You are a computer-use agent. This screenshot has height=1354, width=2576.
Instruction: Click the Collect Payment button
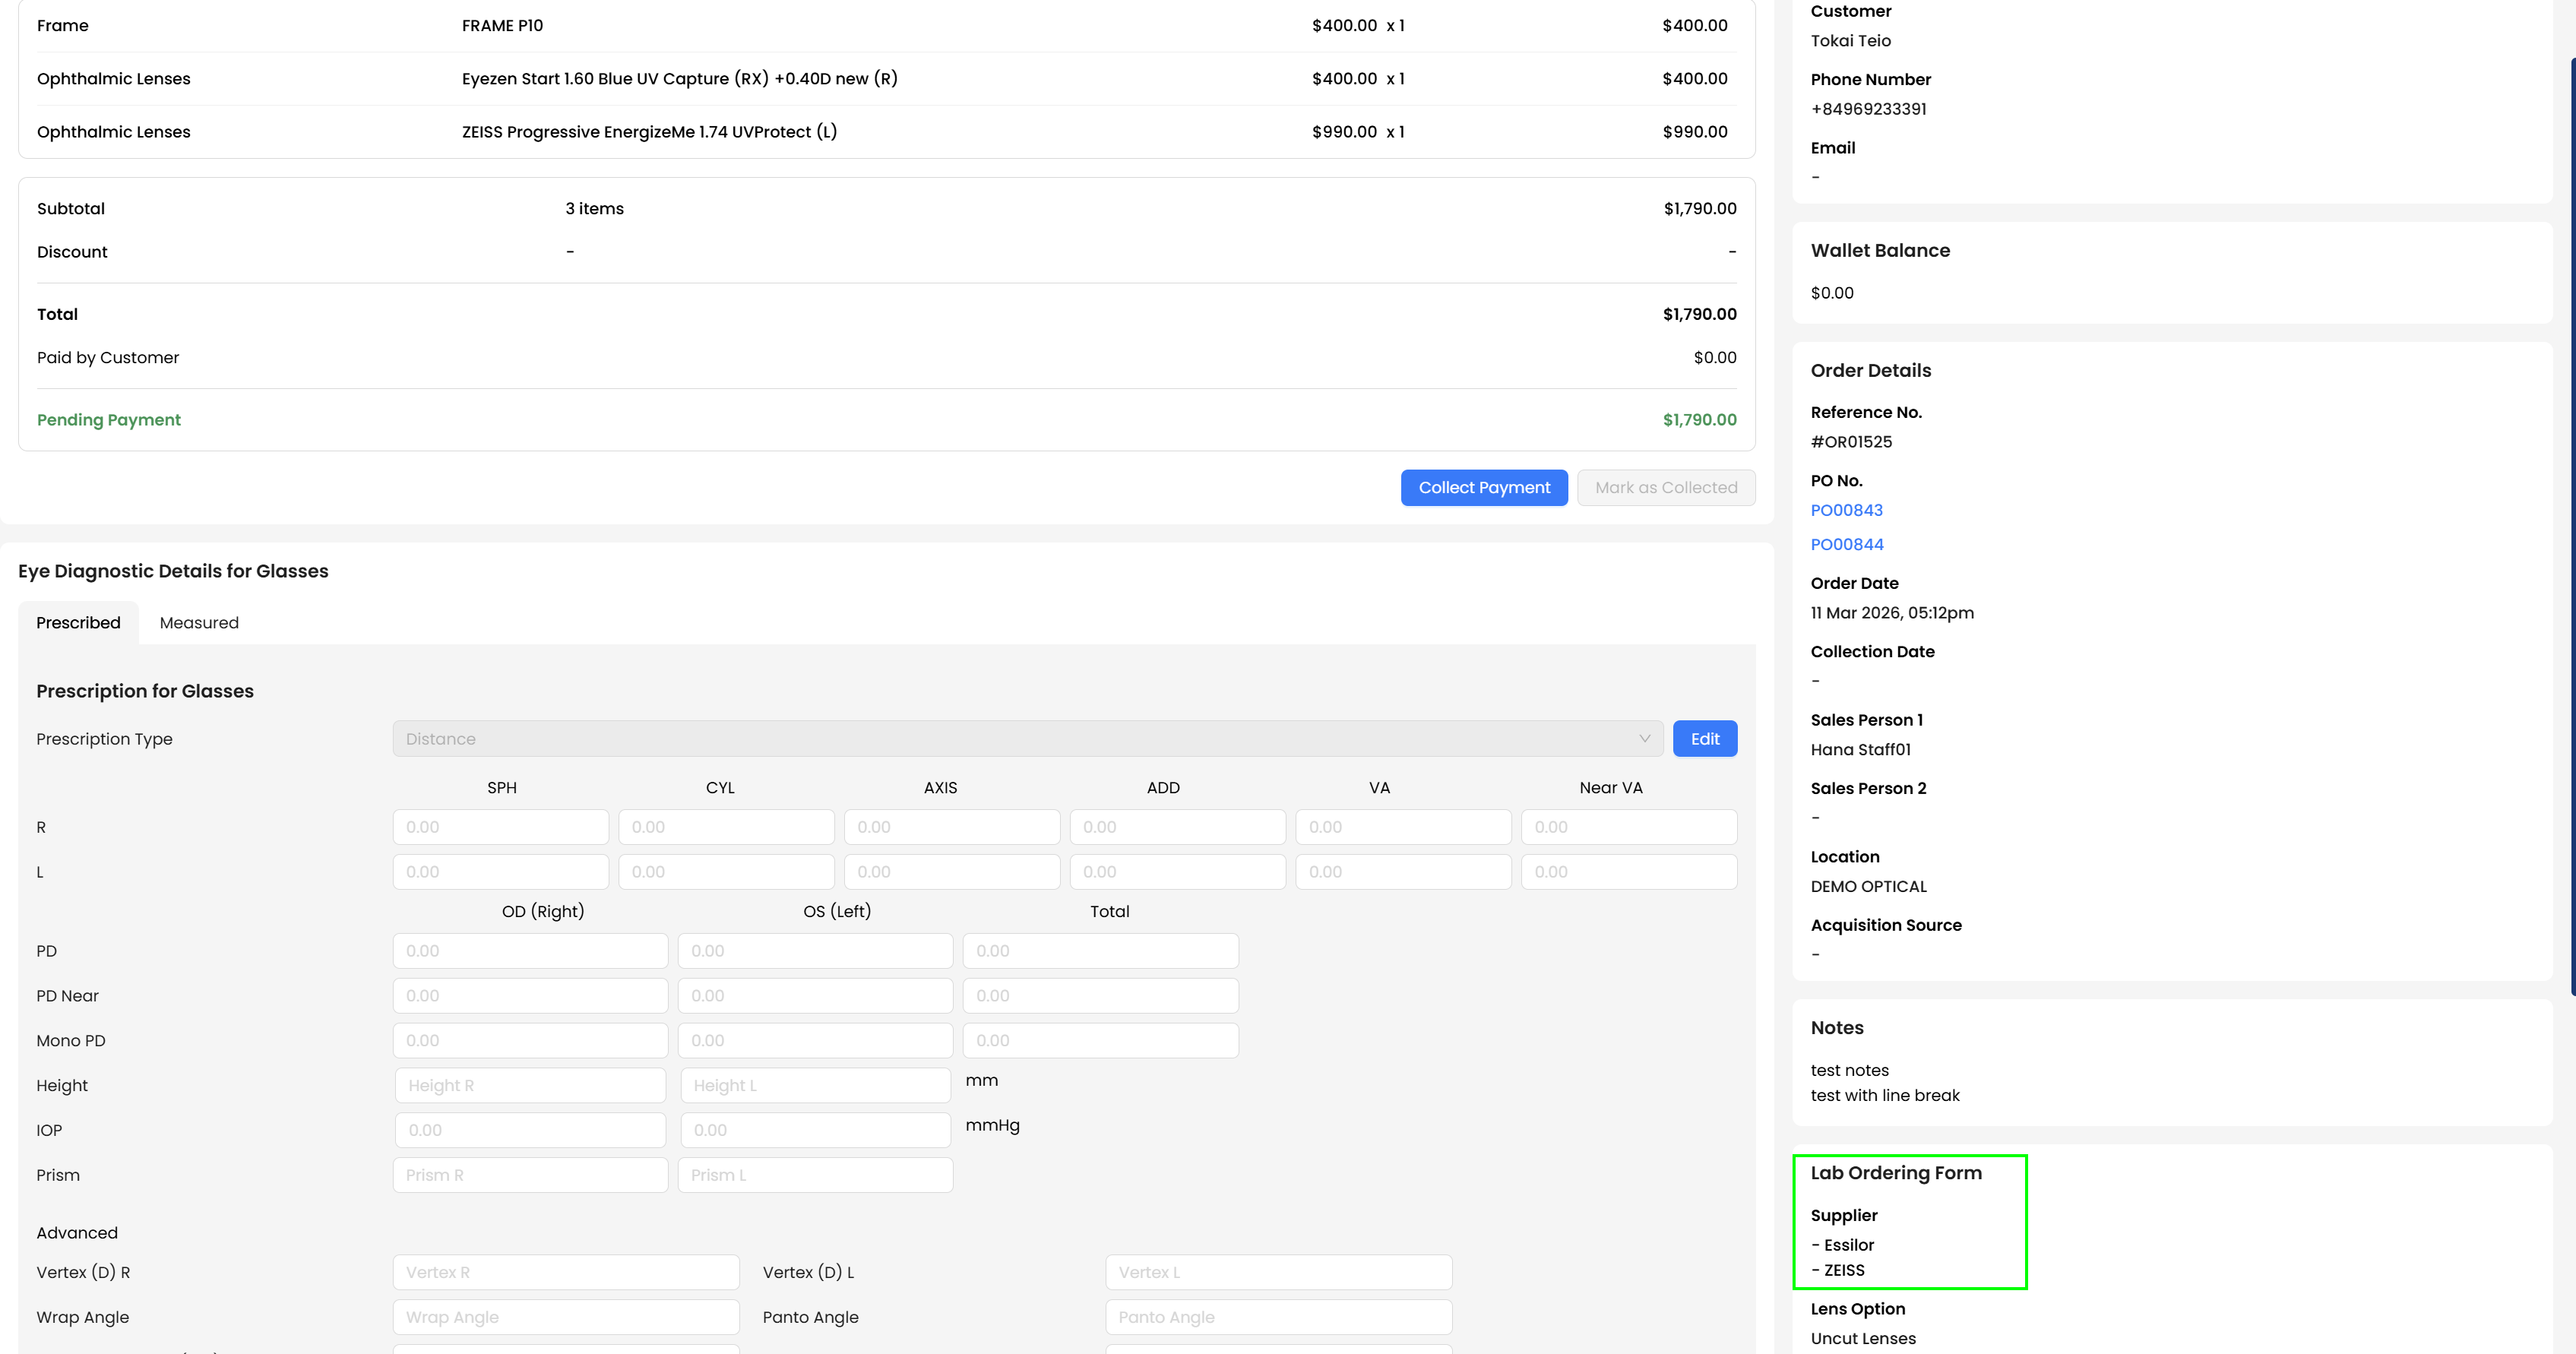tap(1484, 488)
